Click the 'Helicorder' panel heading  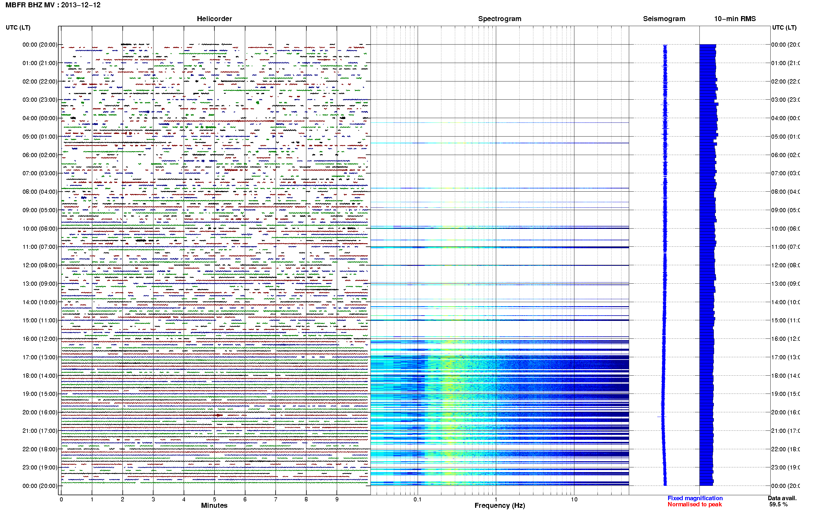click(x=214, y=19)
